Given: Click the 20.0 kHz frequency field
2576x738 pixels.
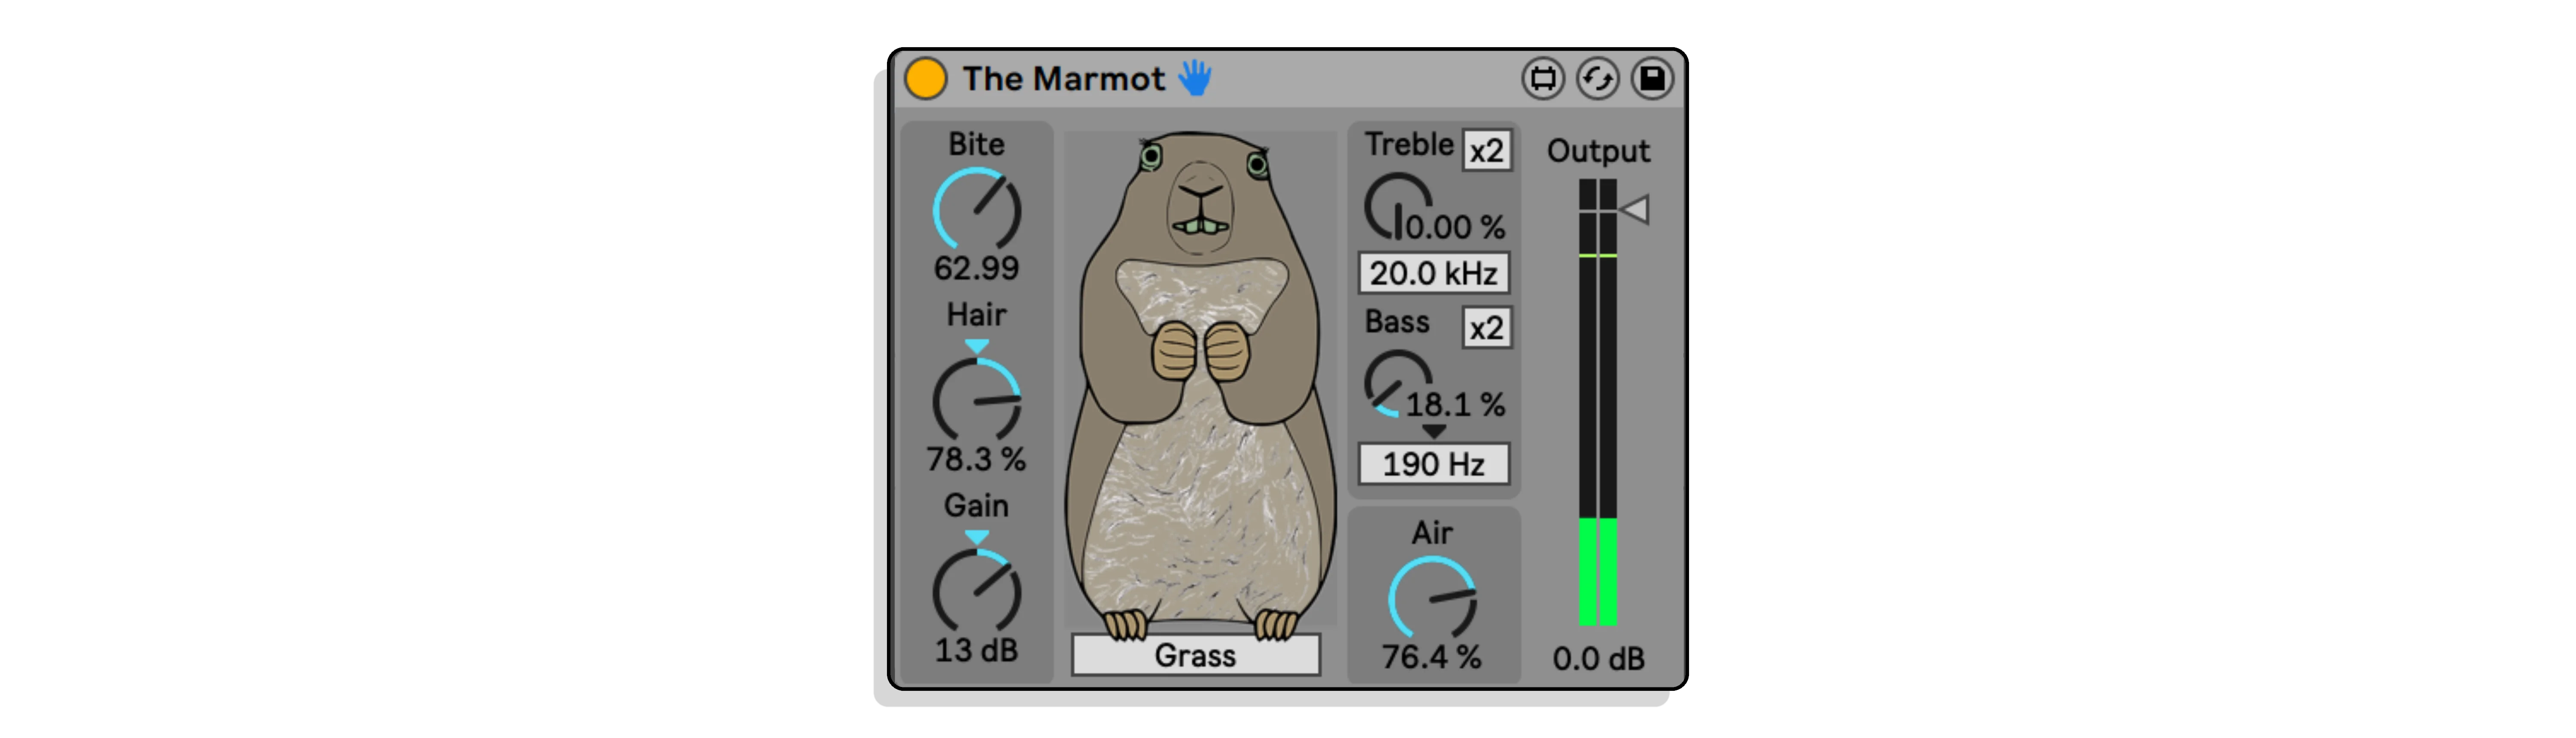Looking at the screenshot, I should [x=1433, y=273].
